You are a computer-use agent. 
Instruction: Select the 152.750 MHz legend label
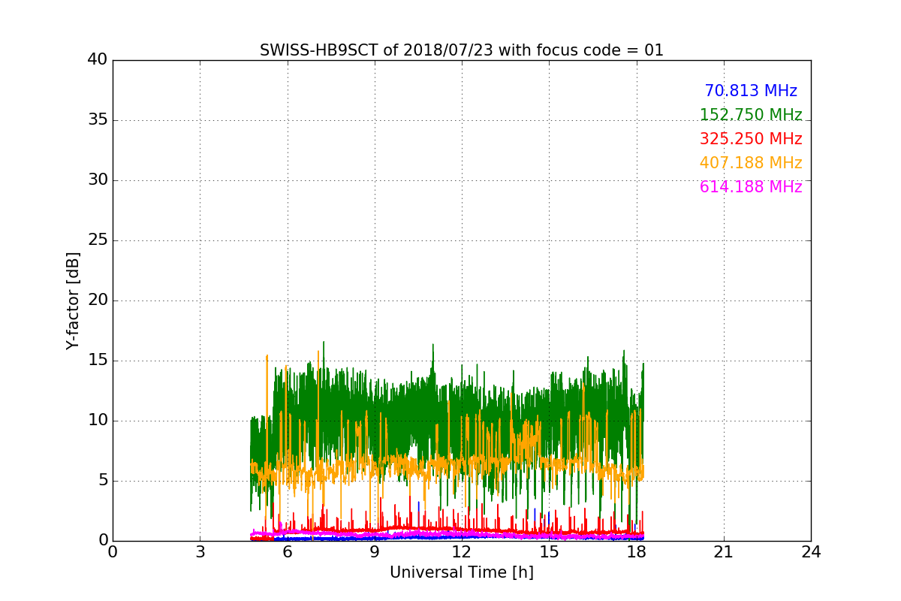[751, 115]
